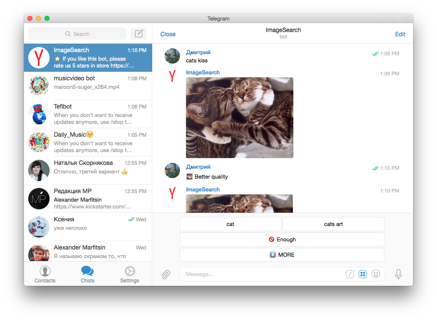Click Alexander Marfitsin's avatar in chat list
Screen dimensions: 437x320
pos(39,253)
